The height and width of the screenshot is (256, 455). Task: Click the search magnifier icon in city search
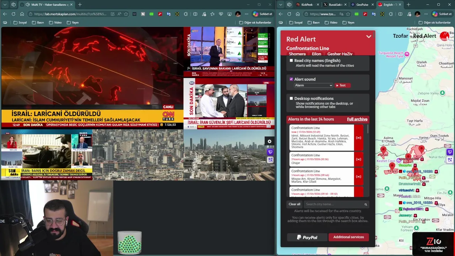point(365,204)
